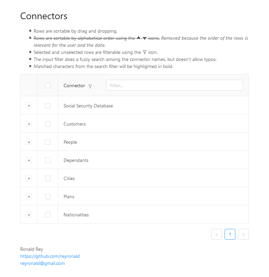Expand the Social Security Database row

(29, 106)
